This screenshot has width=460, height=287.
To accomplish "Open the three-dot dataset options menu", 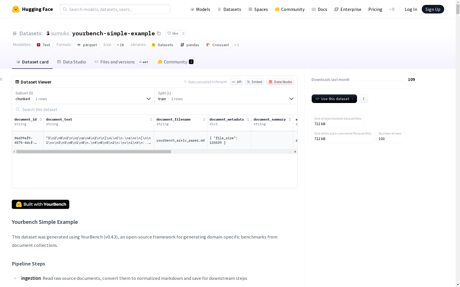I will [364, 99].
